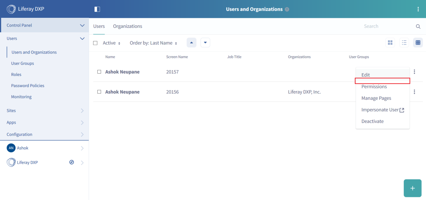Viewport: 426px width, 200px height.
Task: Open the site navigation compass icon
Action: (72, 162)
